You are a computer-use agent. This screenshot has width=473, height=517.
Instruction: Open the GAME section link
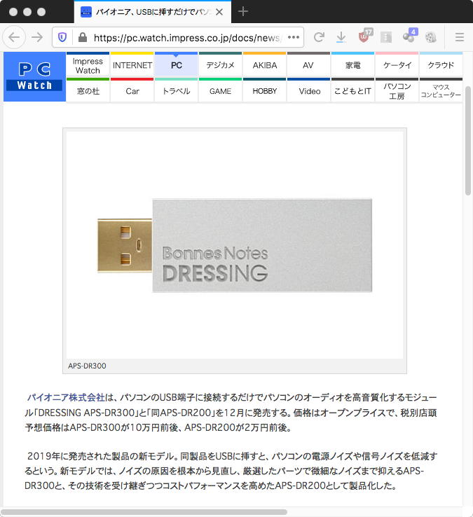(x=220, y=91)
